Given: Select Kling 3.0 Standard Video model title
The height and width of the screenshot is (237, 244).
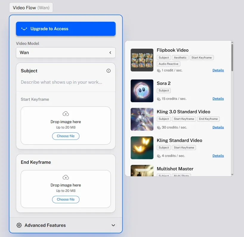Looking at the screenshot, I should click(183, 112).
